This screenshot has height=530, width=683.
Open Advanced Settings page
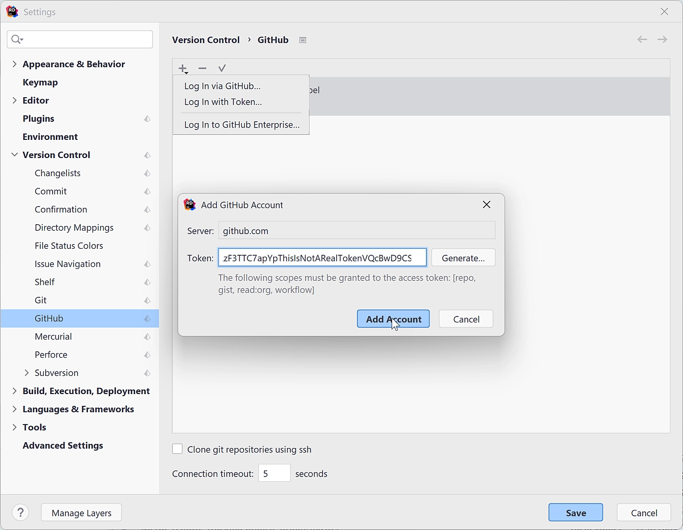(x=63, y=446)
